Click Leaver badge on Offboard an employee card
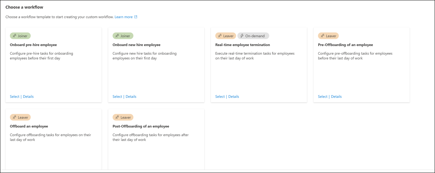The width and height of the screenshot is (435, 173). (x=20, y=117)
